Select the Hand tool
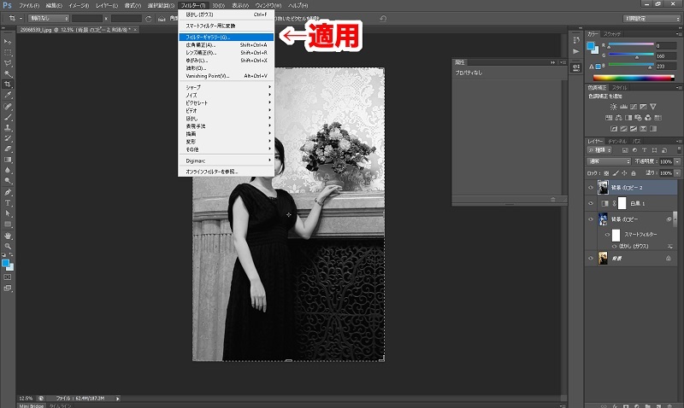684x408 pixels. (x=8, y=236)
